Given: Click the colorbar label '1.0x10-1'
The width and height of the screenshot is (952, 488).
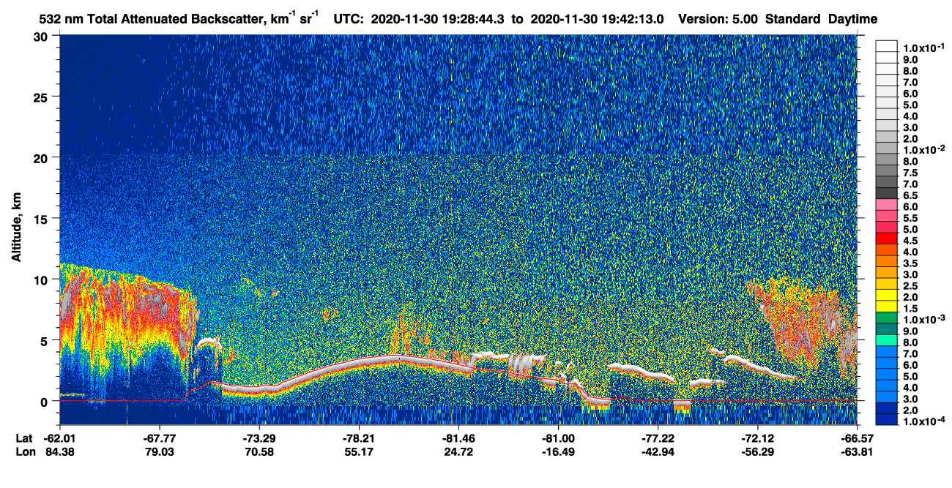Looking at the screenshot, I should (923, 46).
